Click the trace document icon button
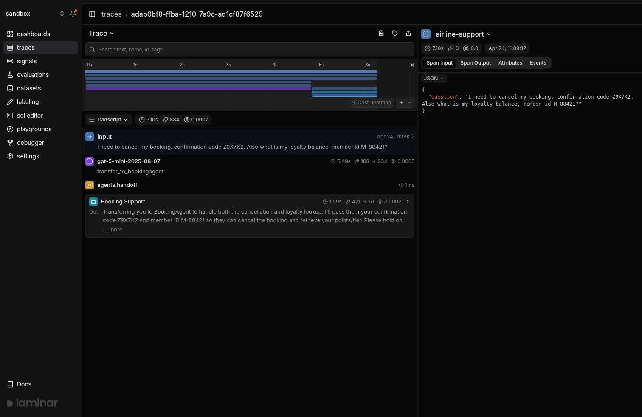This screenshot has height=417, width=642. point(381,33)
